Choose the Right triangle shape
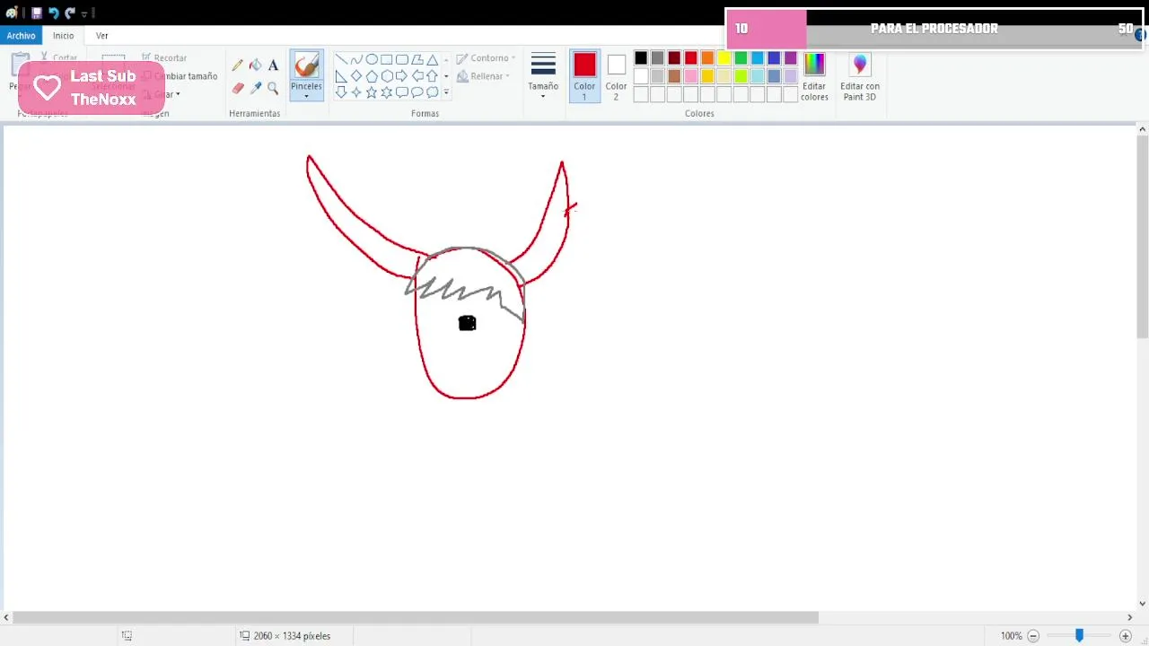Screen dimensions: 1149x646 [x=341, y=76]
